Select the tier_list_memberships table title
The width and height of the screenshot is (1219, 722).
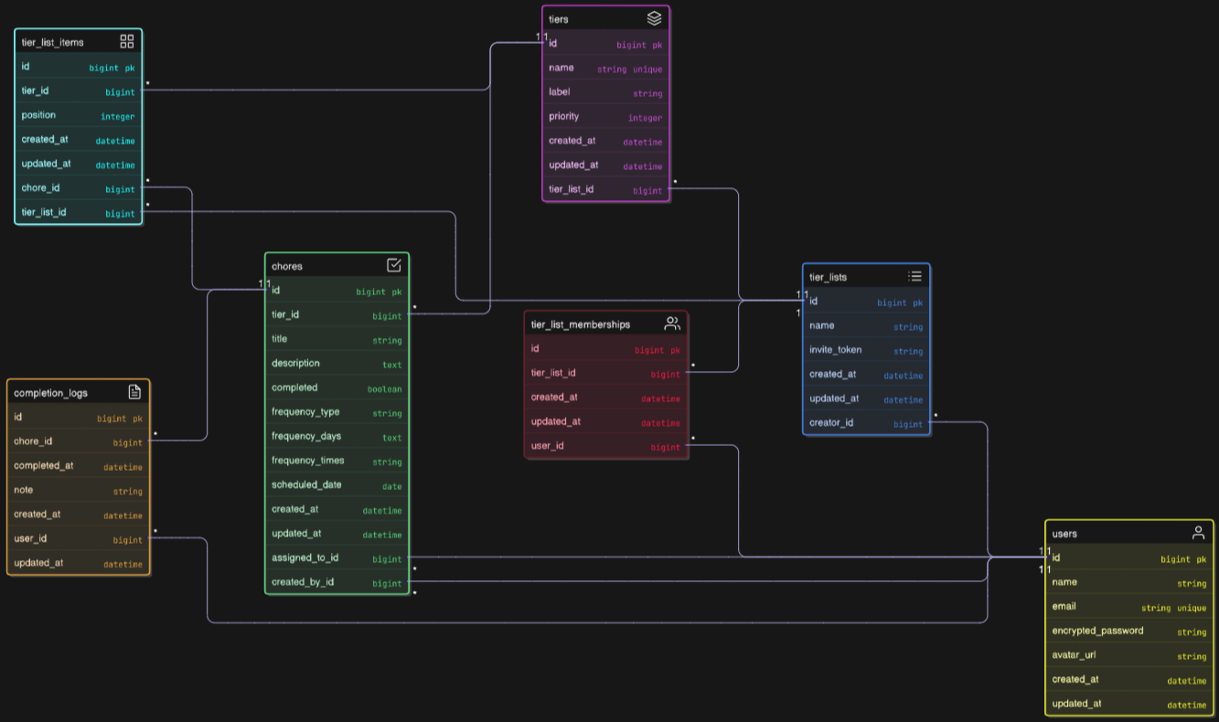coord(581,324)
